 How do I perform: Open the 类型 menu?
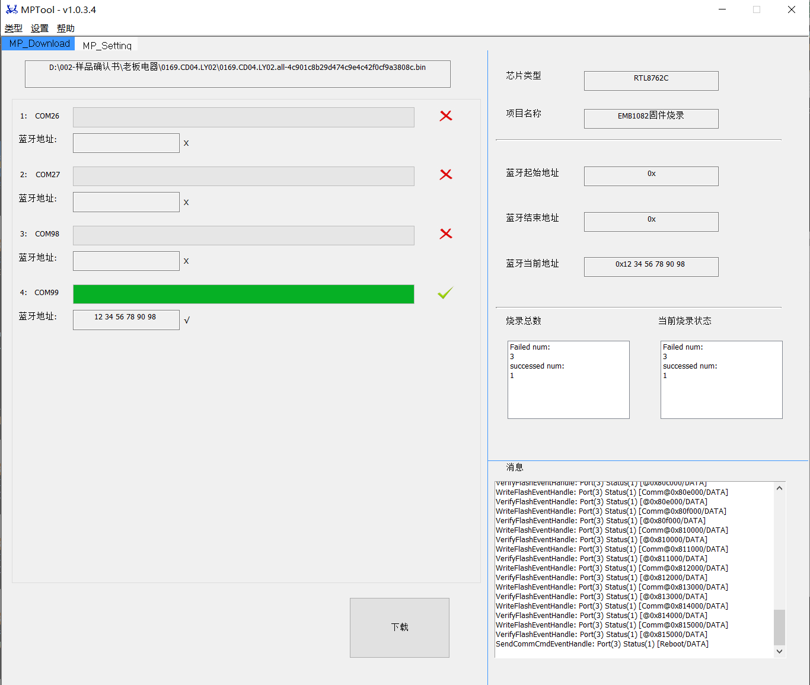click(14, 28)
